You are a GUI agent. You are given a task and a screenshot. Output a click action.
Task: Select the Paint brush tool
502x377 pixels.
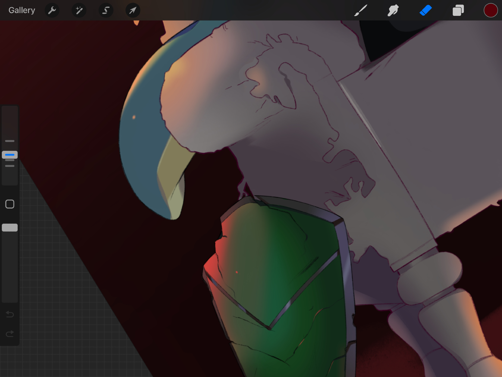[361, 10]
